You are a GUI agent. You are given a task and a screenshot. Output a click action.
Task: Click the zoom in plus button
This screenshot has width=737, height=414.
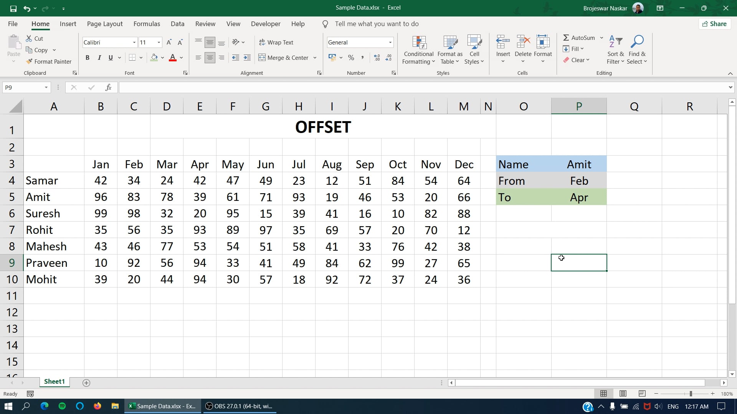[713, 394]
